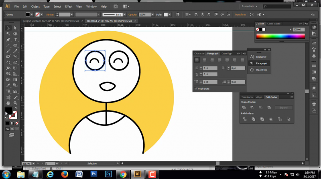Click the Character panel button

click(258, 57)
